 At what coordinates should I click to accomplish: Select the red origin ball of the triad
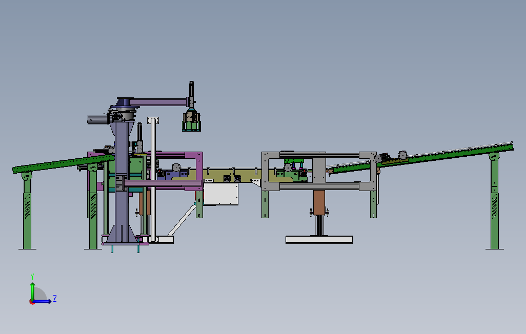tap(32, 302)
